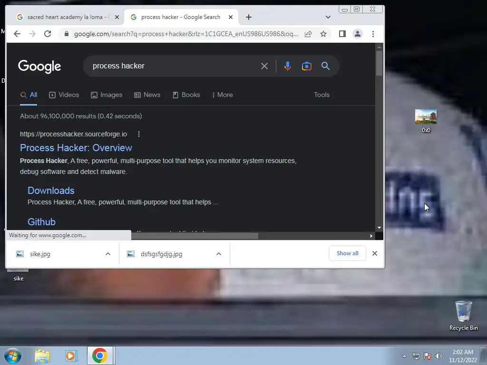Viewport: 487px width, 365px height.
Task: Close the sacred heart academy tab
Action: pyautogui.click(x=117, y=17)
